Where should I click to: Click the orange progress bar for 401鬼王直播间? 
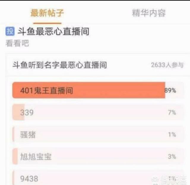pos(89,90)
